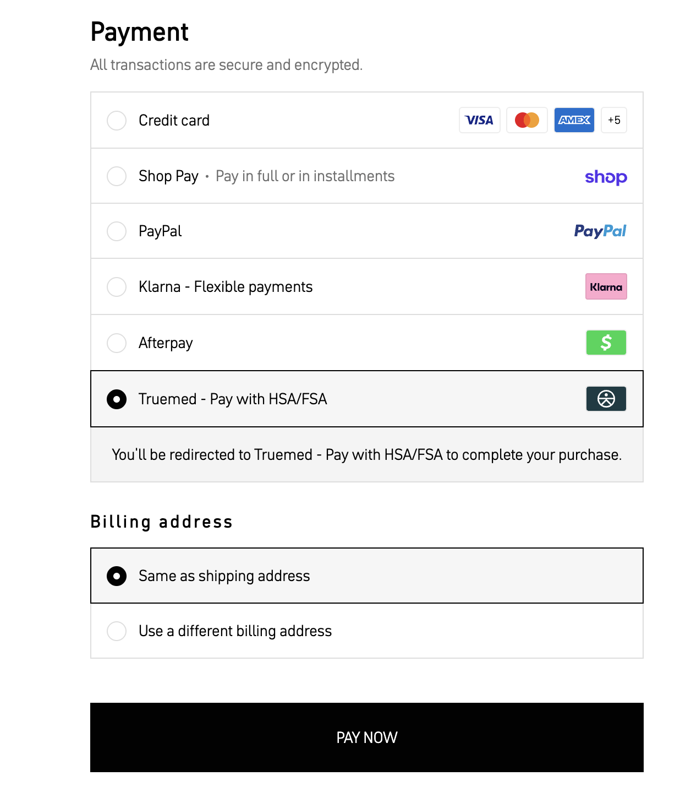Click the pink Klarna badge

pyautogui.click(x=606, y=287)
